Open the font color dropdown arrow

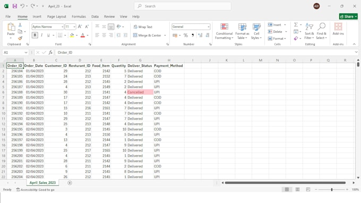click(88, 36)
